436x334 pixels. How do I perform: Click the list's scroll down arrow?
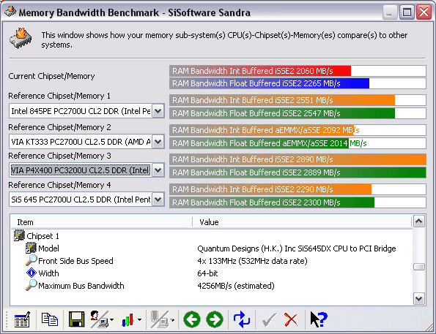coord(418,299)
